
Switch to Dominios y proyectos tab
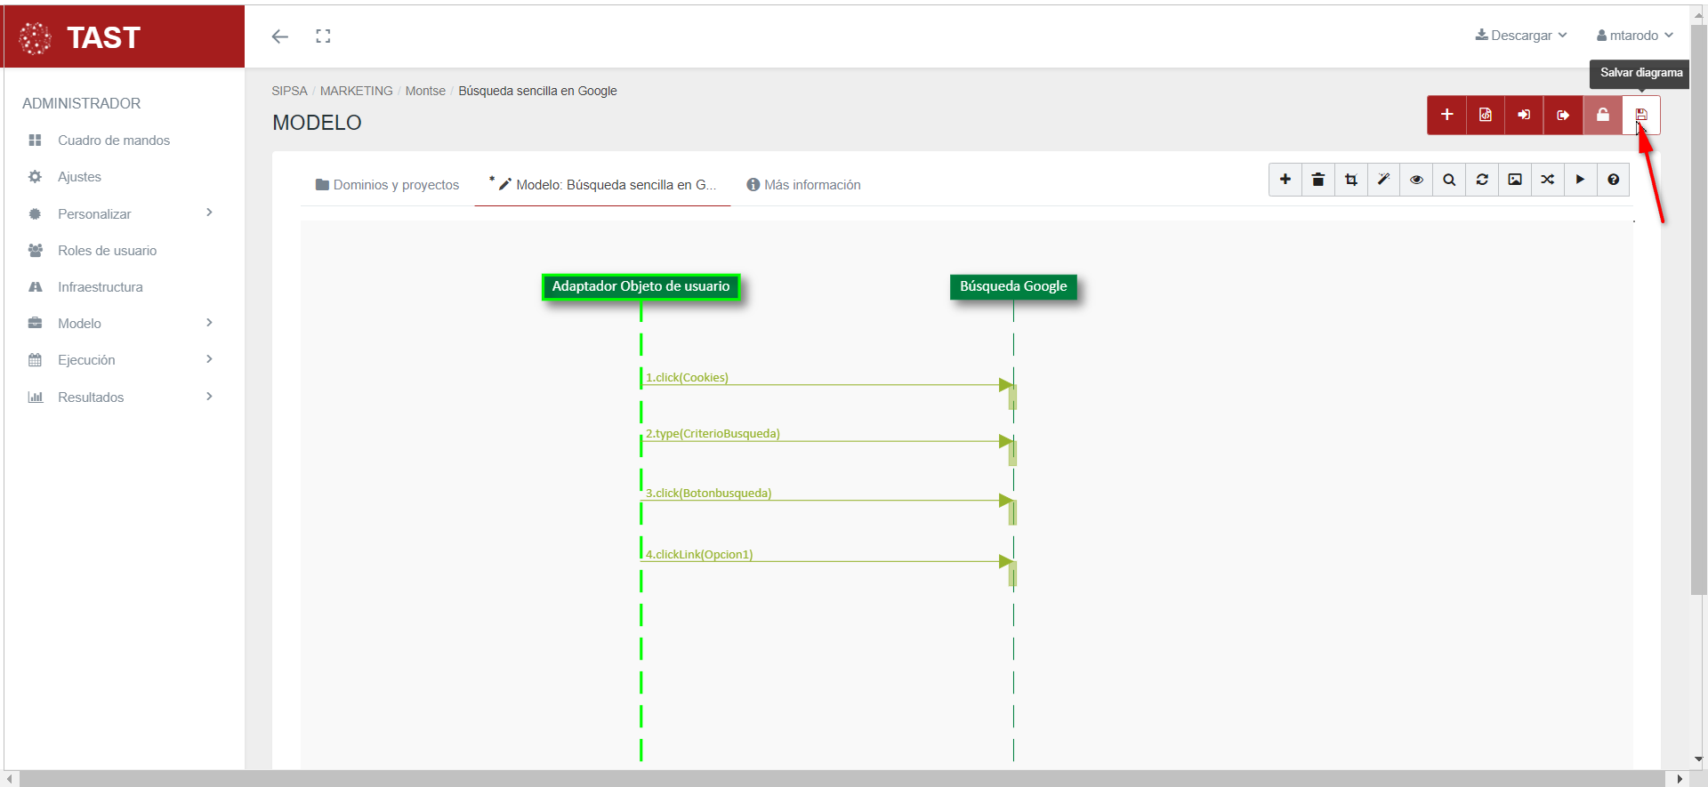[387, 185]
